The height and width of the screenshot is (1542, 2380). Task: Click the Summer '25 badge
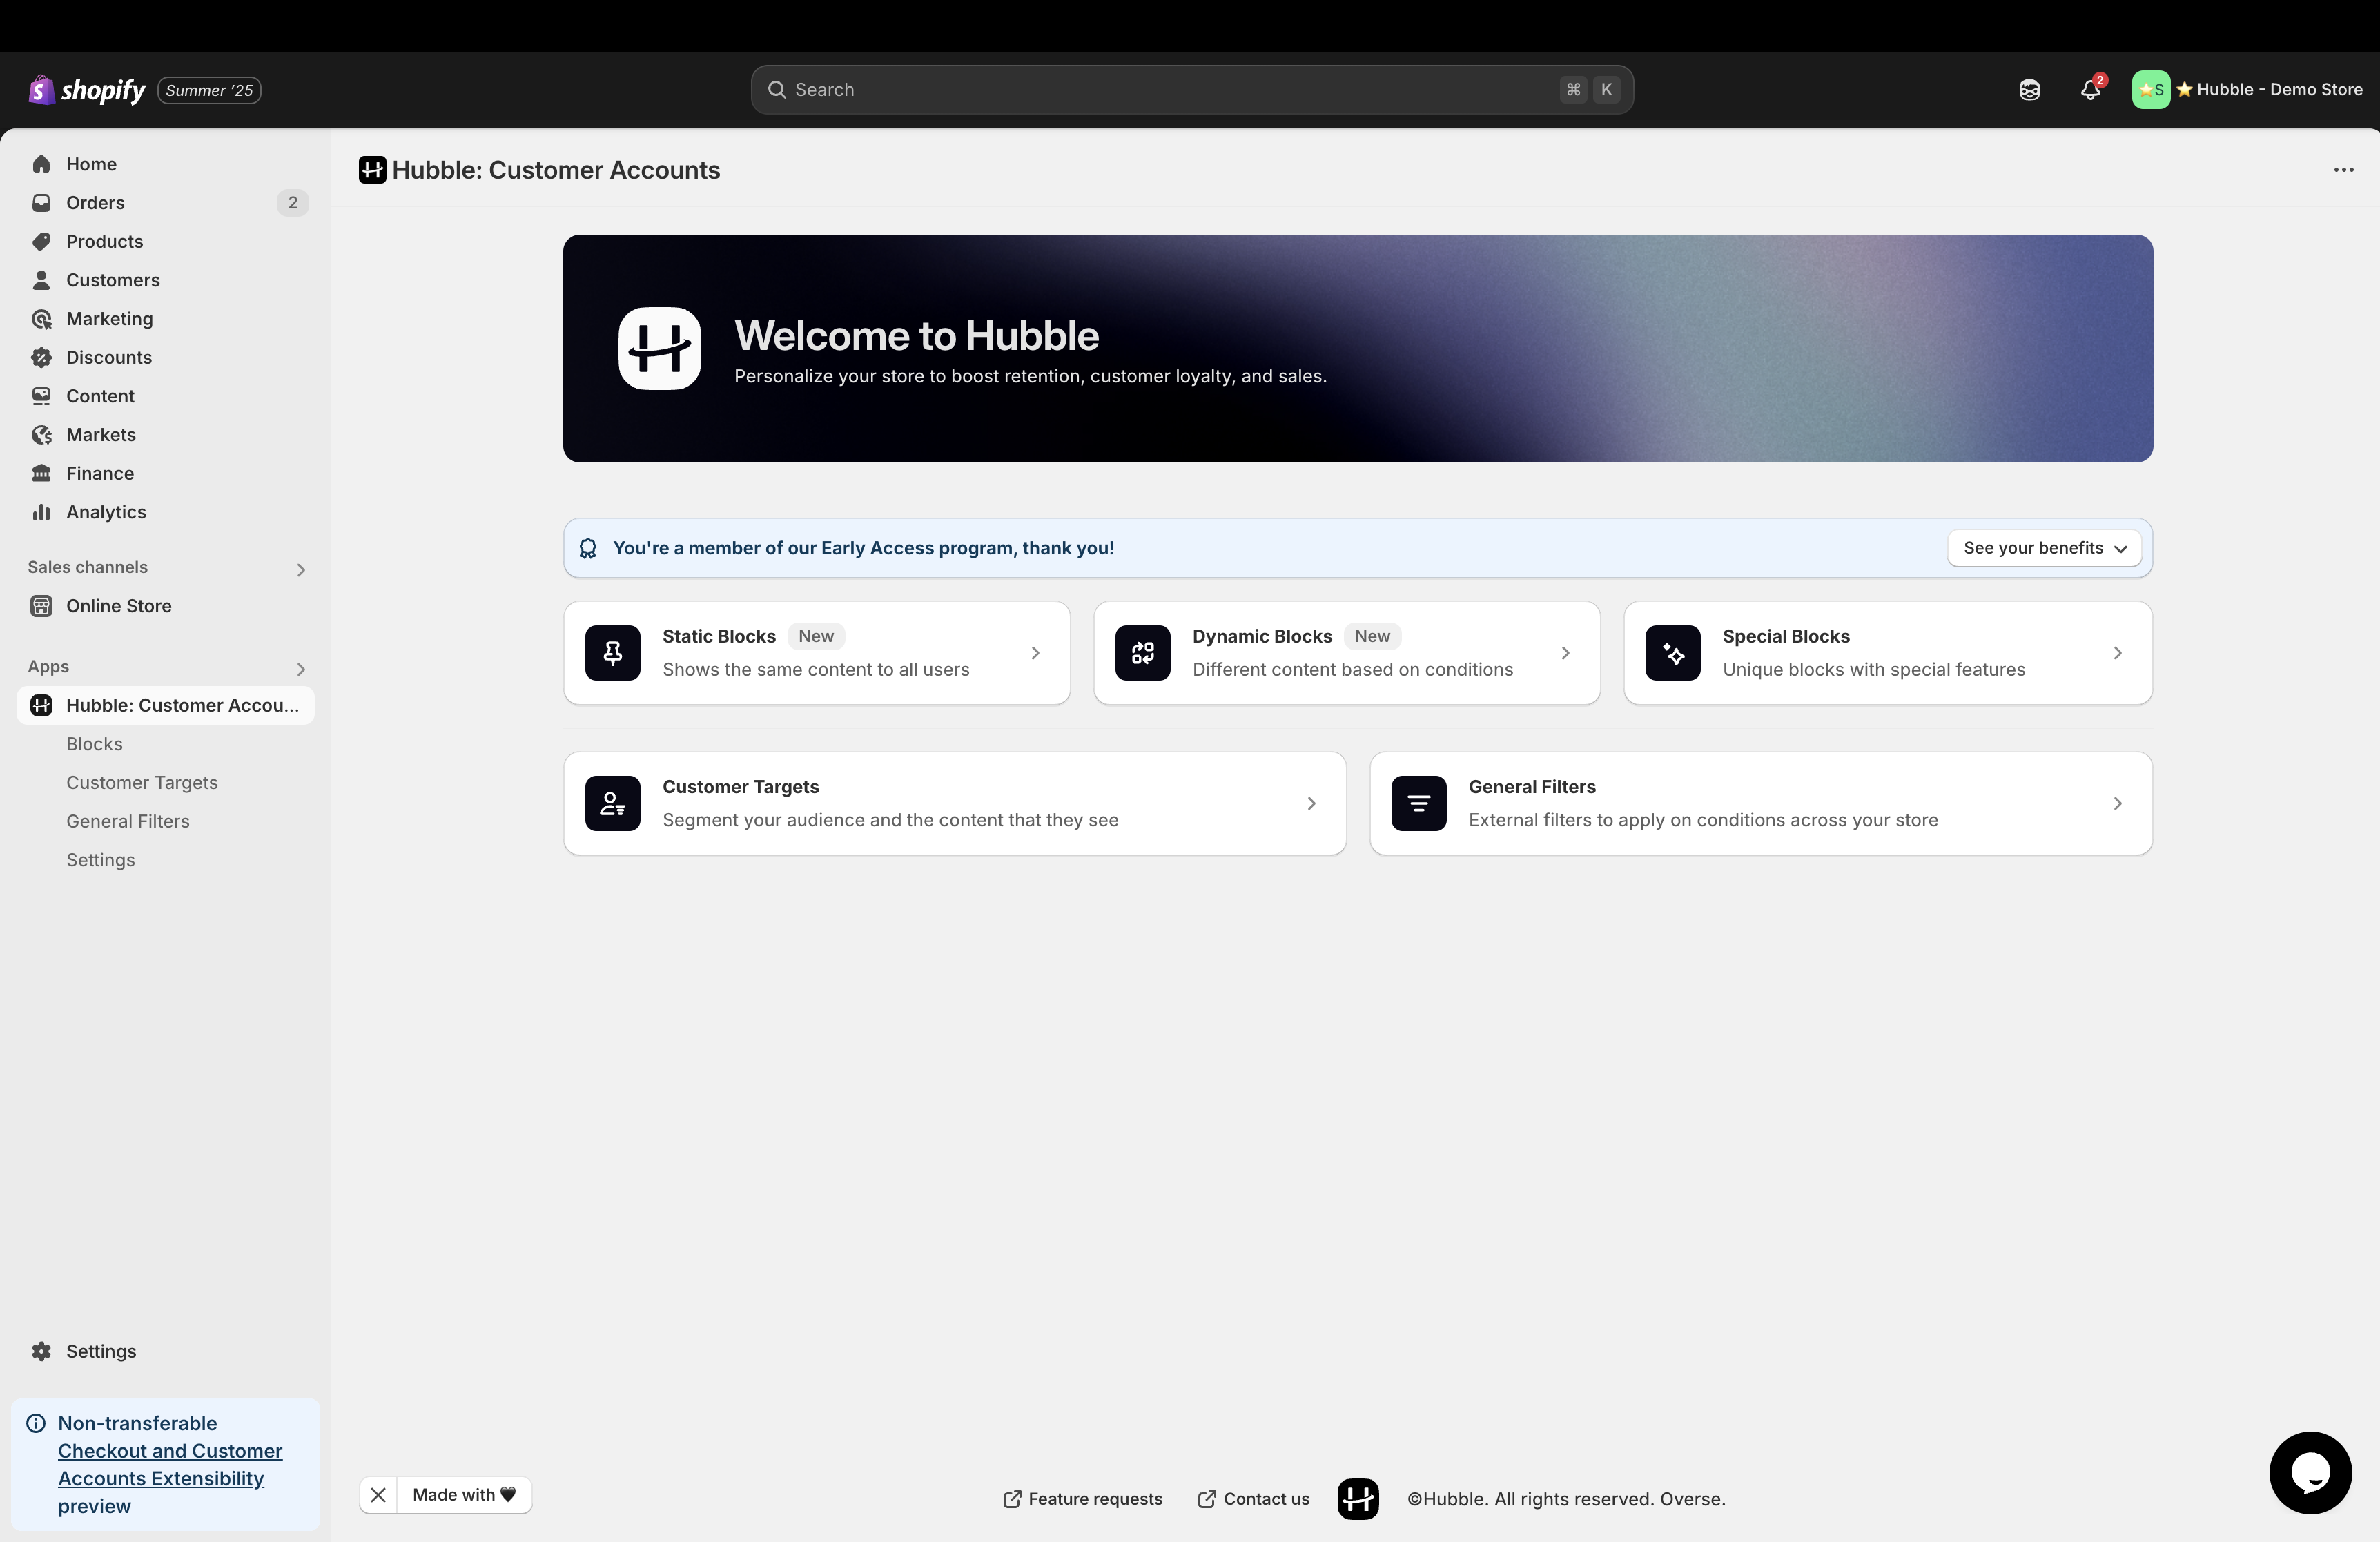[x=209, y=90]
